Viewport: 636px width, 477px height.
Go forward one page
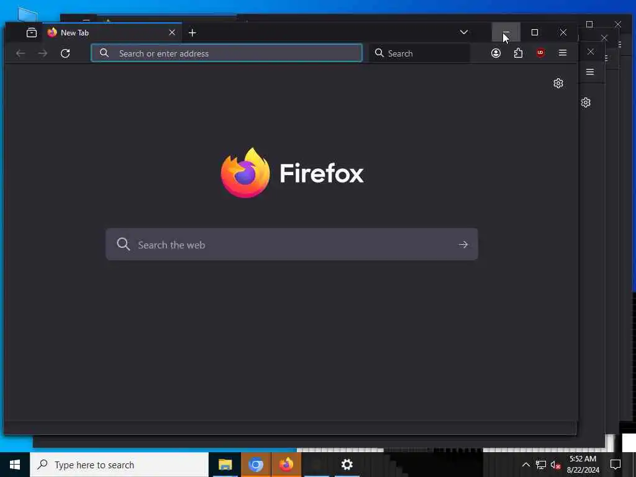[x=43, y=53]
